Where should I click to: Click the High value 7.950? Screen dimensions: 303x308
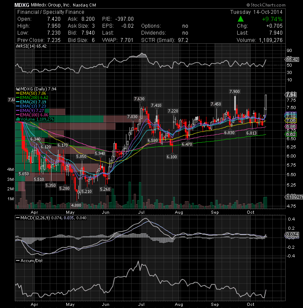pyautogui.click(x=54, y=26)
